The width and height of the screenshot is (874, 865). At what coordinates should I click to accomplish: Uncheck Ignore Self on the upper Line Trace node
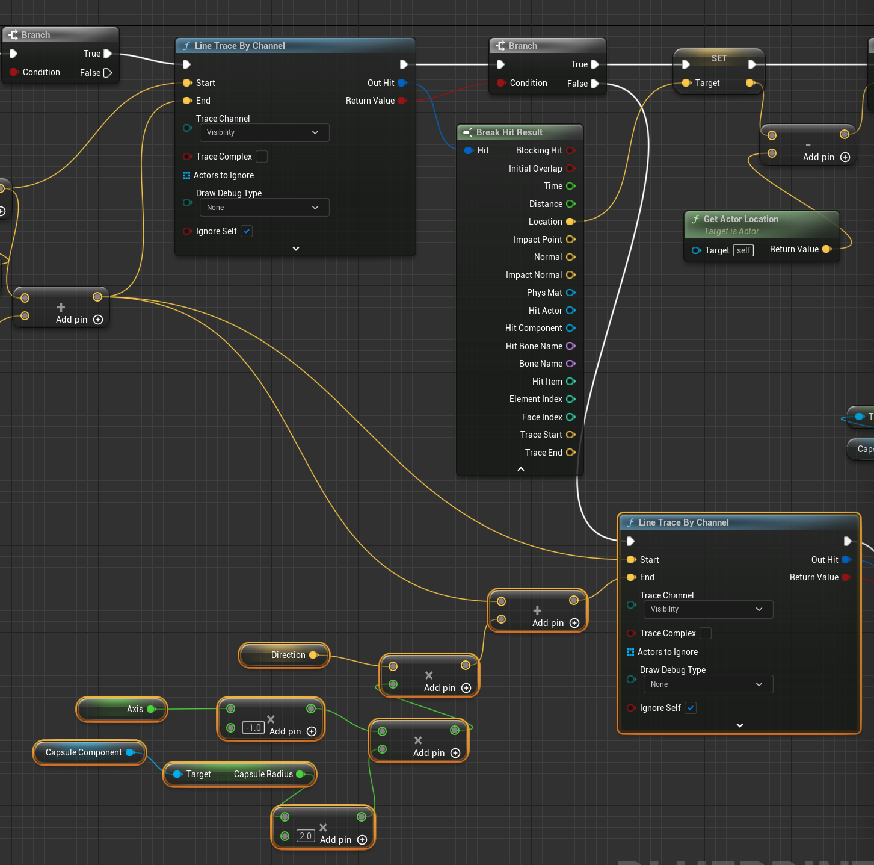(247, 231)
